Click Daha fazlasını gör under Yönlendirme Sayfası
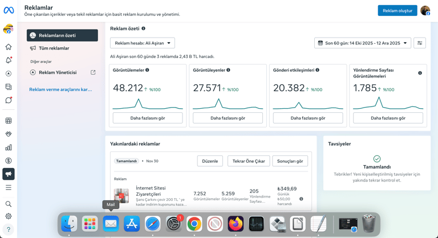This screenshot has width=438, height=238. coord(388,118)
